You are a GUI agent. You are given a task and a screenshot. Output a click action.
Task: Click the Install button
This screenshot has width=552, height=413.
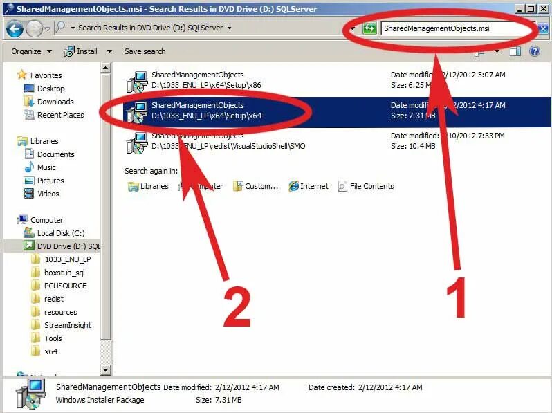[x=81, y=51]
